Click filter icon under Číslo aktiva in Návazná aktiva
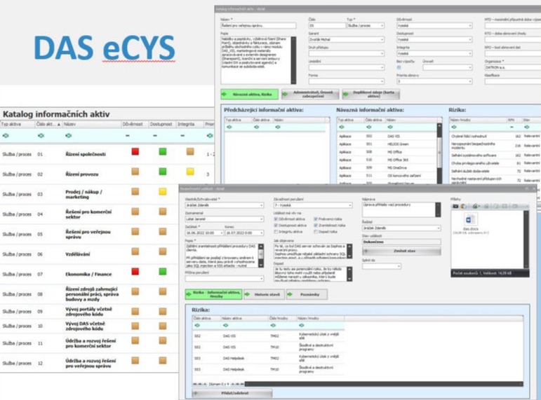Screen dimensions: 541x400 tap(369, 127)
